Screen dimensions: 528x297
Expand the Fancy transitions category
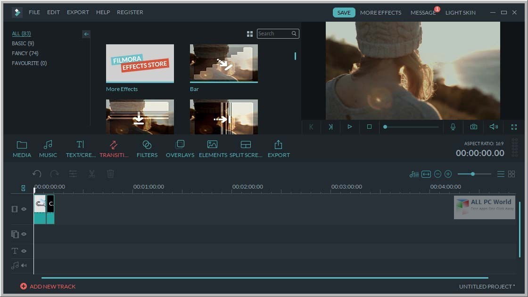[25, 53]
